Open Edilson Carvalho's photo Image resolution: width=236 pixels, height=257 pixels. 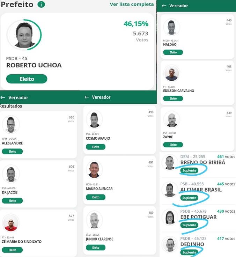point(172,73)
